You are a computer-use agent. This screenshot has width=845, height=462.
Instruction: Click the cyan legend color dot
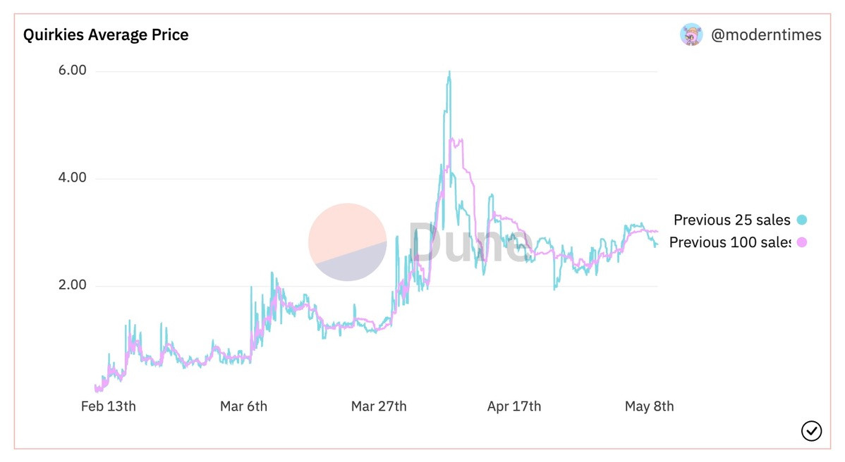point(801,220)
